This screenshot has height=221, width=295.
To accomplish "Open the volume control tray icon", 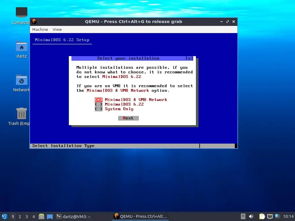I will point(251,216).
